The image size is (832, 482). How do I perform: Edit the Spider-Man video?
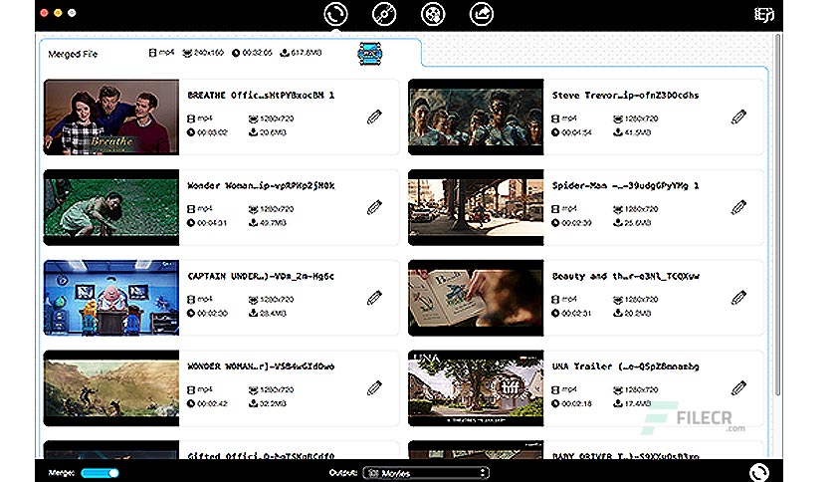738,207
